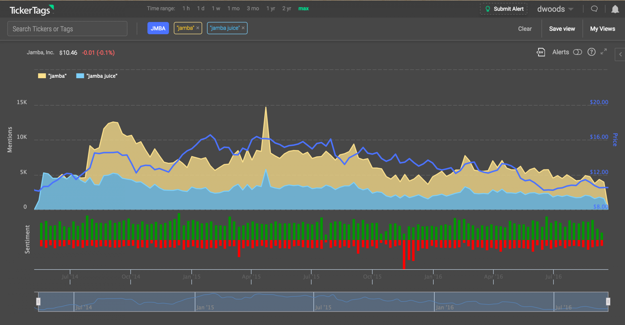
Task: Click the Jul '14 marker in navigator
Action: 84,307
